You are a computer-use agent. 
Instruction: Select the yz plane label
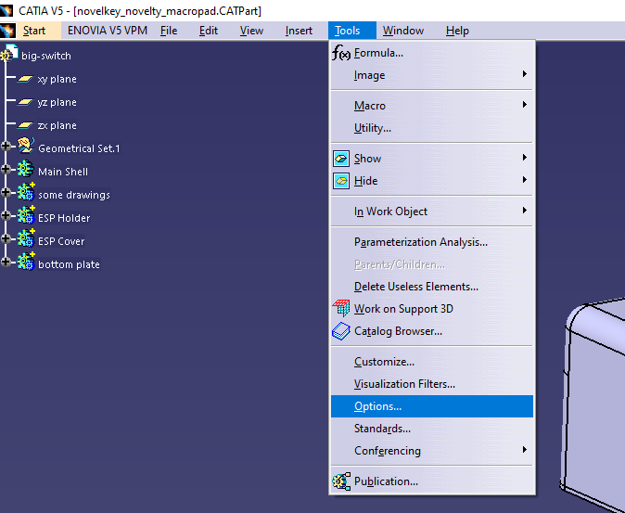point(57,102)
